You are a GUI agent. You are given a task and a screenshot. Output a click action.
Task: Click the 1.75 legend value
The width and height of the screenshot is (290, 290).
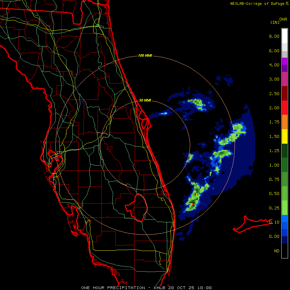[x=274, y=122]
